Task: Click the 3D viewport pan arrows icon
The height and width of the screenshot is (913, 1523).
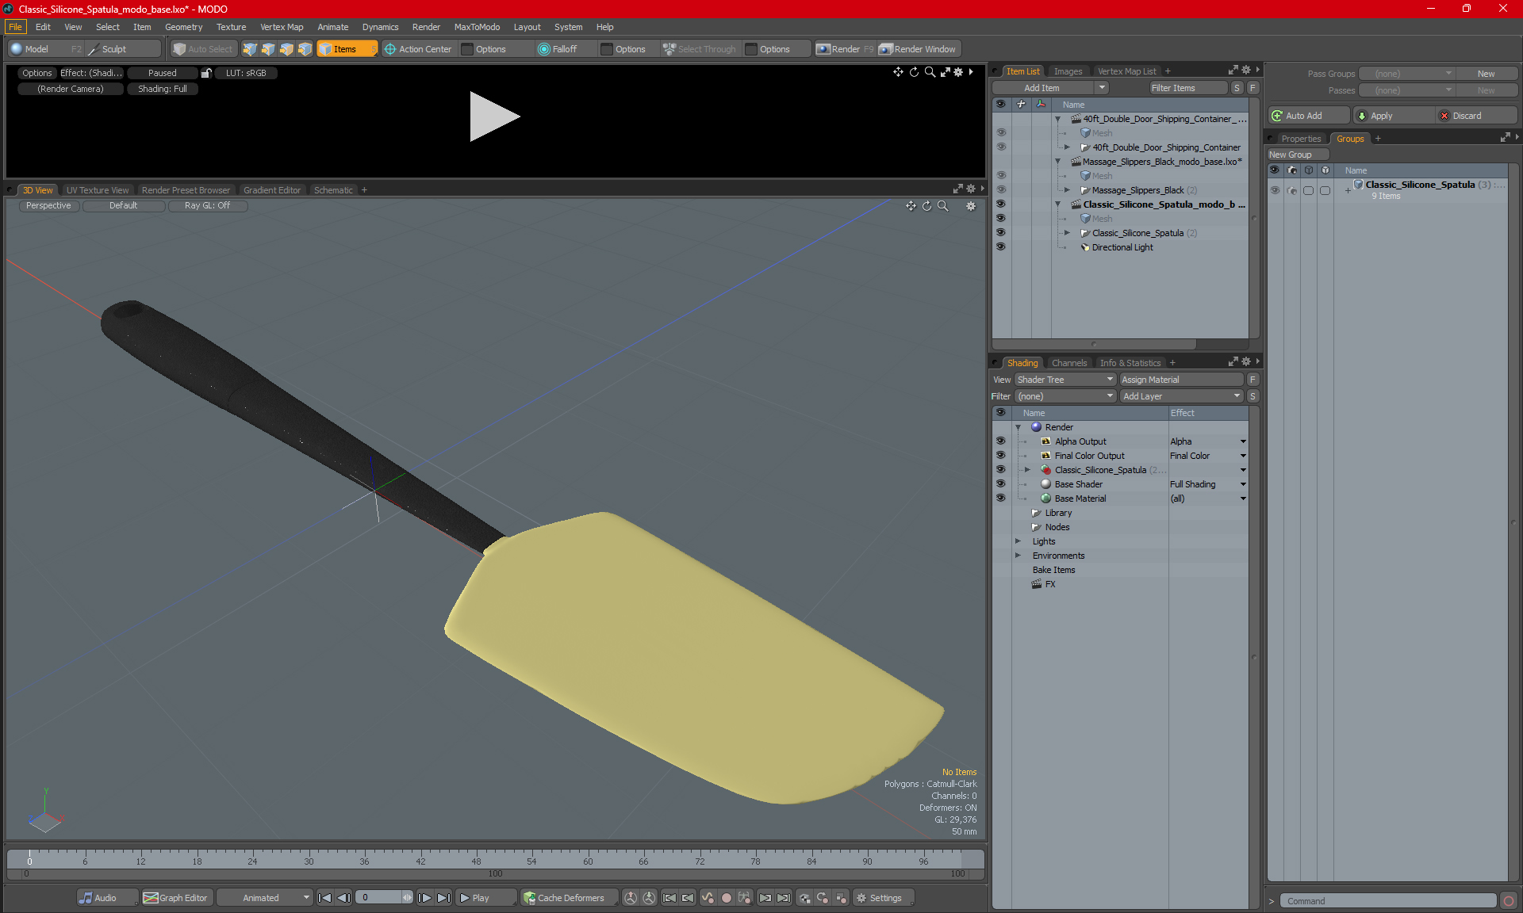Action: click(x=911, y=206)
